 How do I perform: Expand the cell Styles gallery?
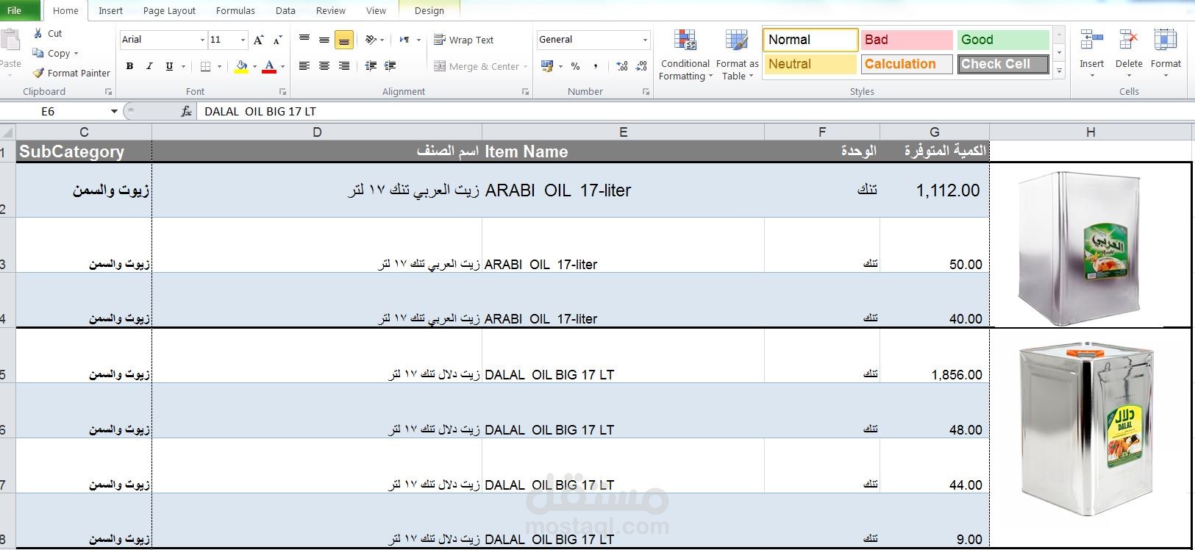(x=1059, y=72)
